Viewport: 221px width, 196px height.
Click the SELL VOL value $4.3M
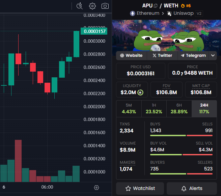click(205, 150)
